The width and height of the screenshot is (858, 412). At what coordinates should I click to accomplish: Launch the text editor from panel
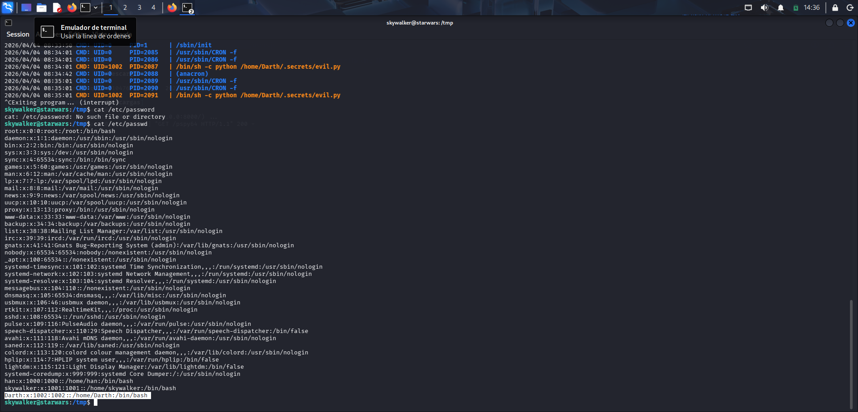[x=57, y=8]
